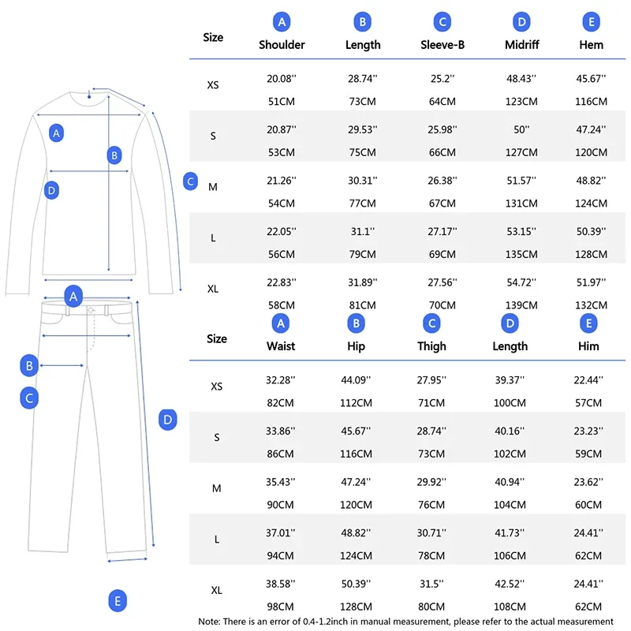Select the E badge above Hem
This screenshot has width=631, height=631.
tap(591, 22)
